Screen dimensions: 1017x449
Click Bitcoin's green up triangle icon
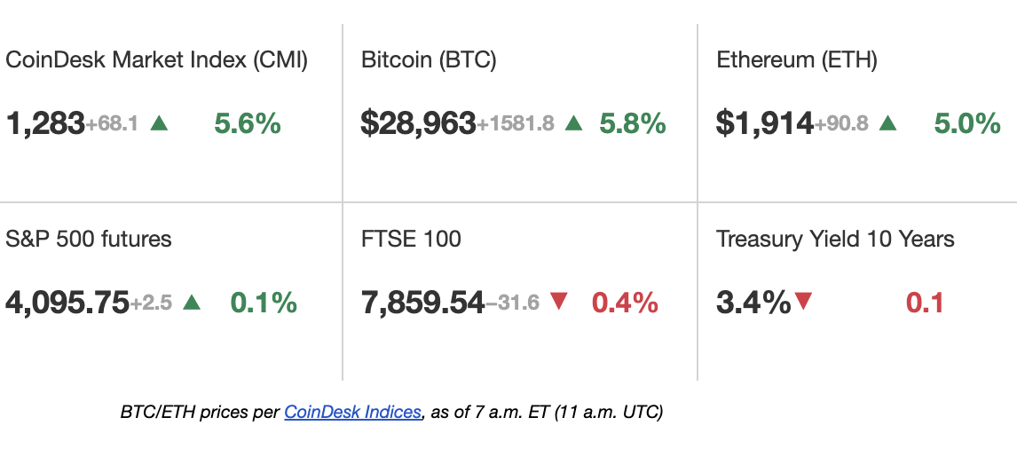tap(574, 123)
